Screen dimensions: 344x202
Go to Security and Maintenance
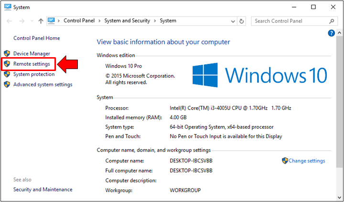43,190
